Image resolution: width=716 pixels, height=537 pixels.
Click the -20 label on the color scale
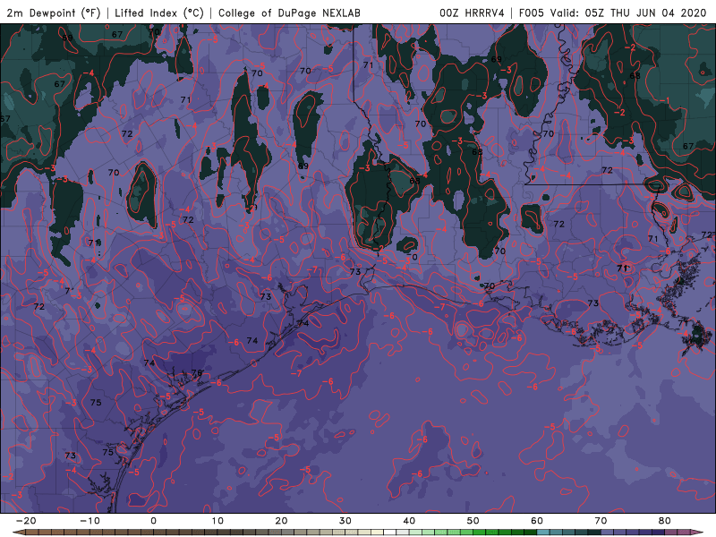(26, 521)
